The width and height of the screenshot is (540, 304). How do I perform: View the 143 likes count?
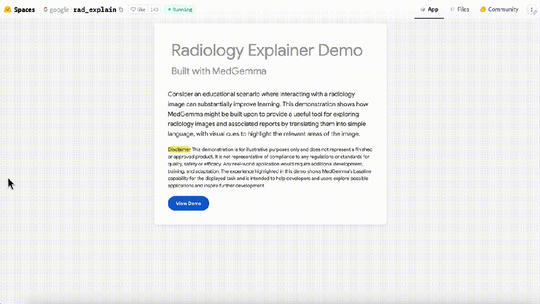tap(155, 10)
